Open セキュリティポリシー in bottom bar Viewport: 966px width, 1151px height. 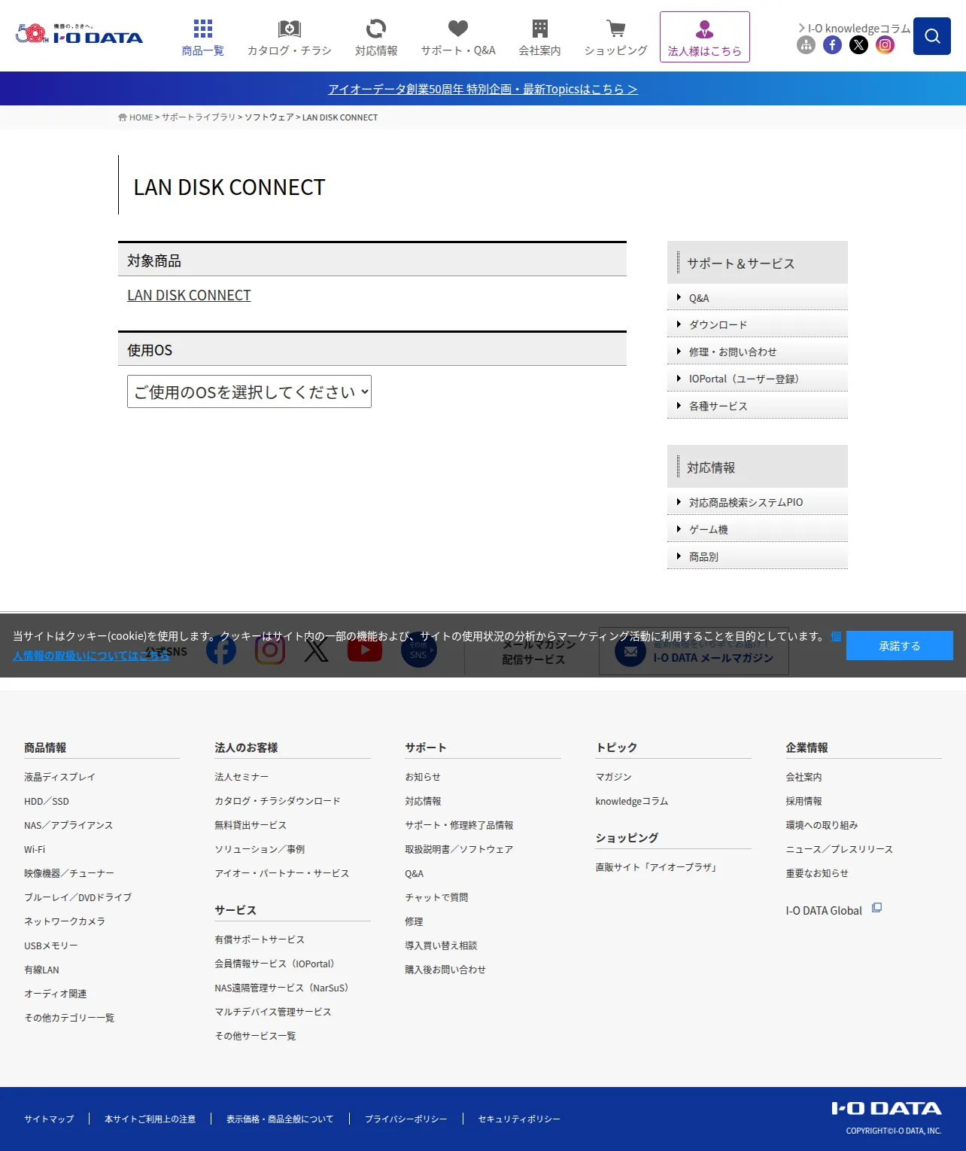pyautogui.click(x=519, y=1119)
